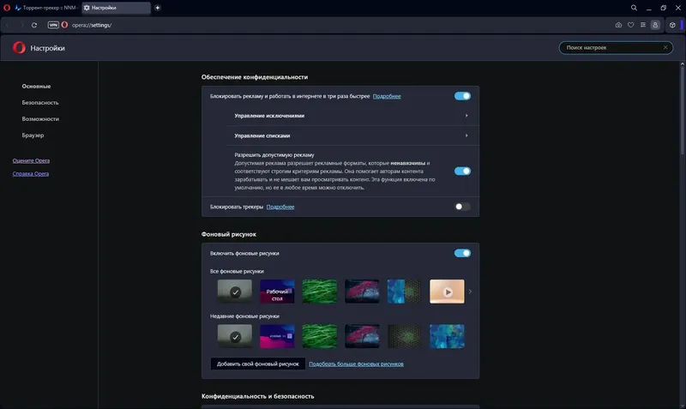This screenshot has height=409, width=686.
Task: Click the Справка Opera link
Action: coord(31,174)
